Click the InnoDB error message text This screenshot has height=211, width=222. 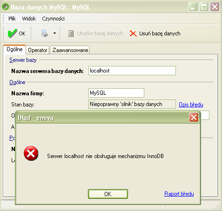[x=105, y=156]
